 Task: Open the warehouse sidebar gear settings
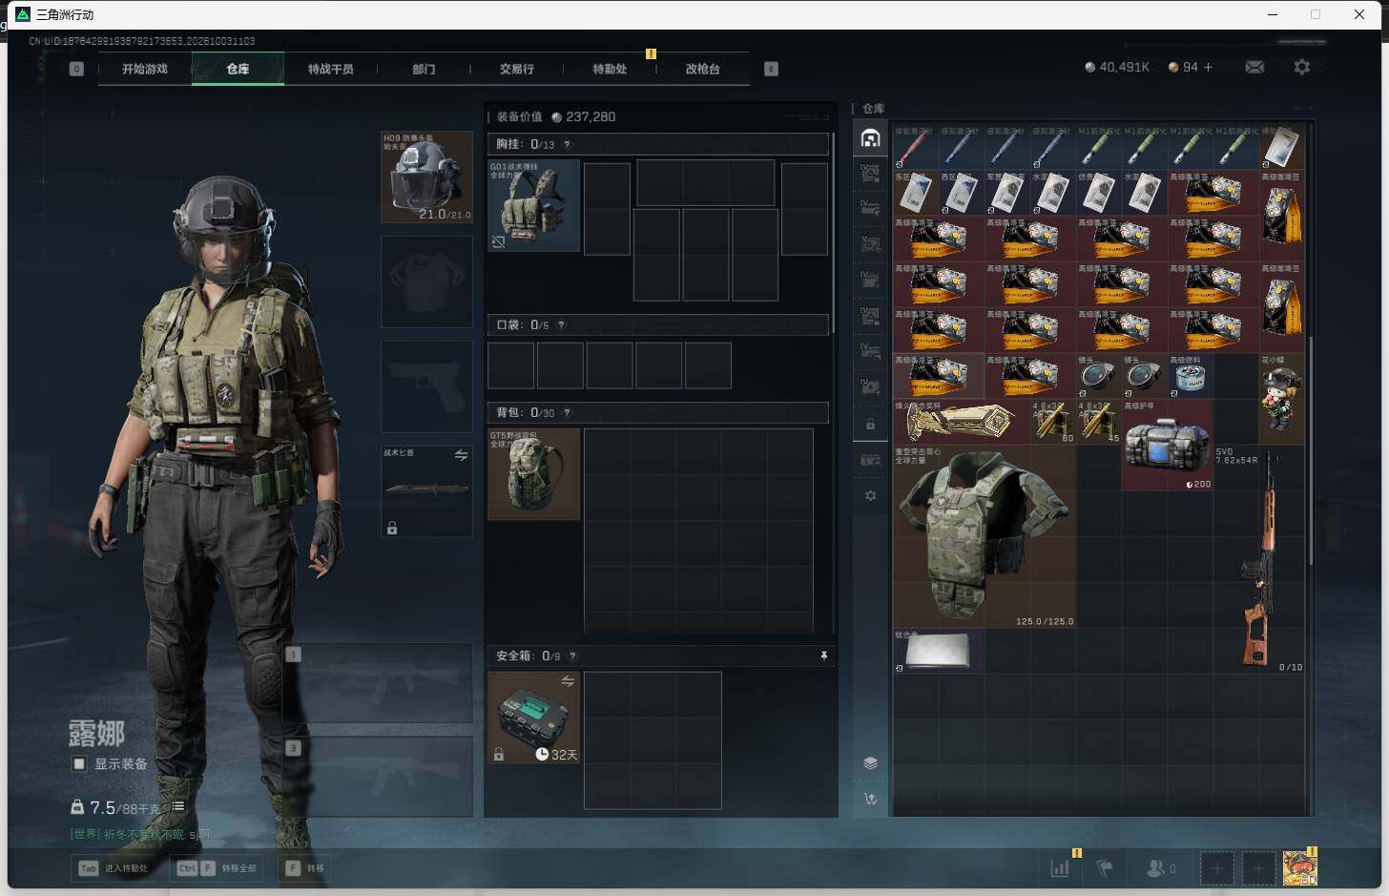(870, 496)
